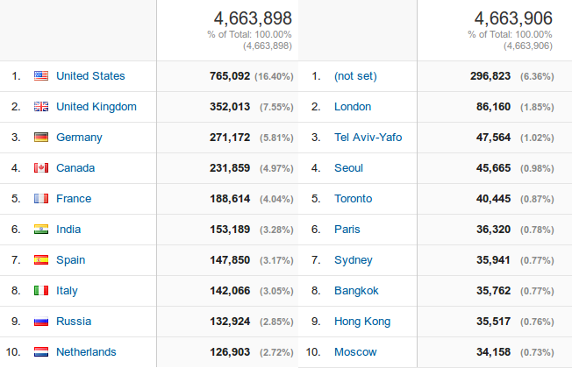Click the United Kingdom flag icon
The height and width of the screenshot is (368, 572).
click(x=41, y=106)
